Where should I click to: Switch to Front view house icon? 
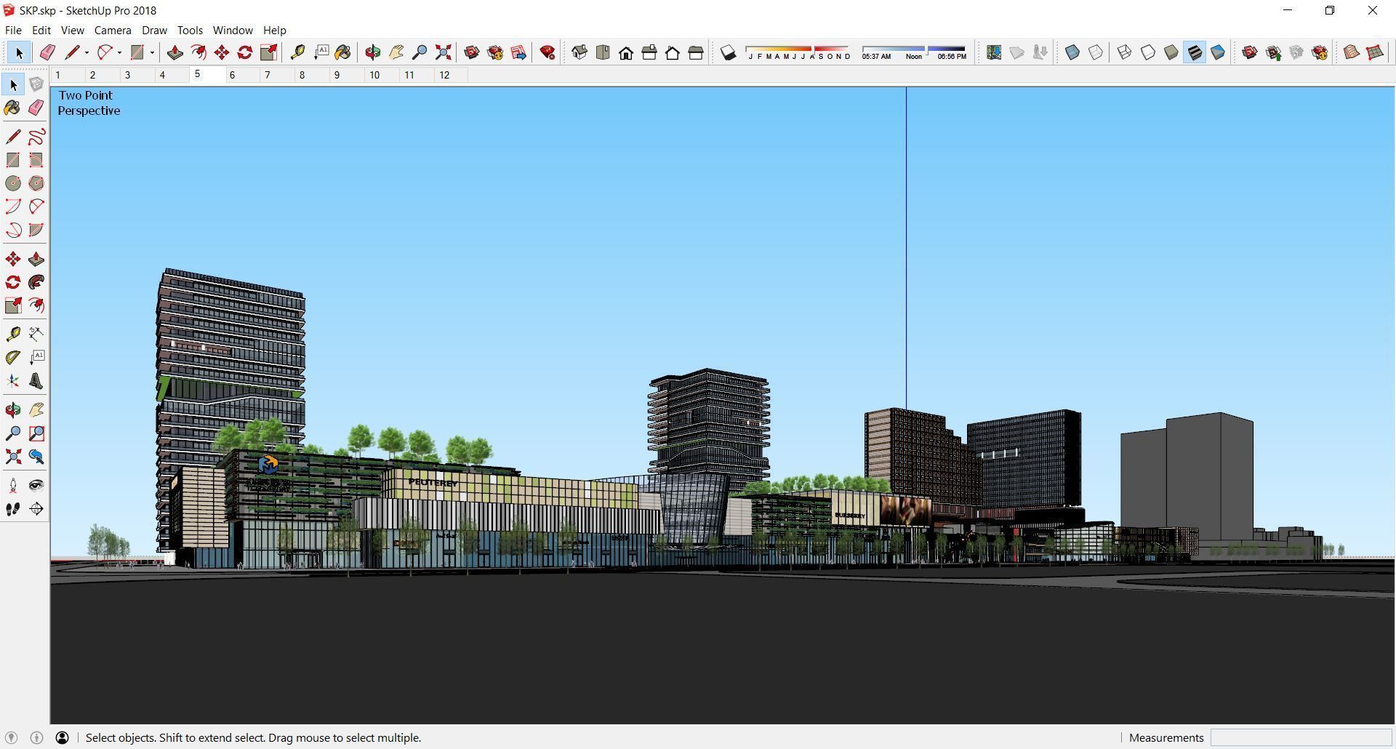626,52
